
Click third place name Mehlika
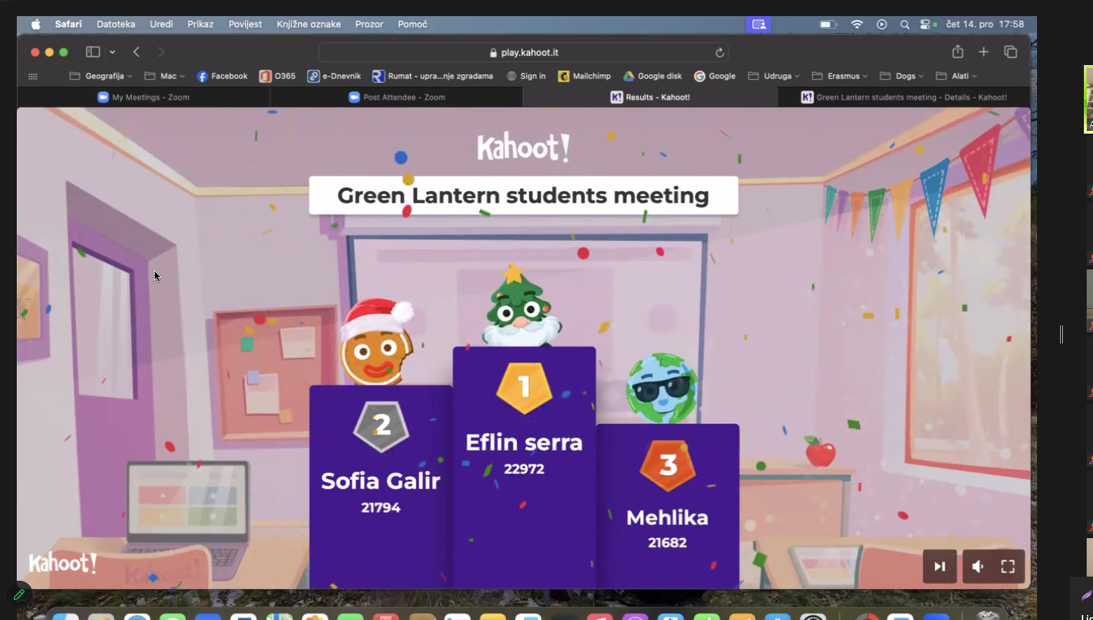[668, 518]
